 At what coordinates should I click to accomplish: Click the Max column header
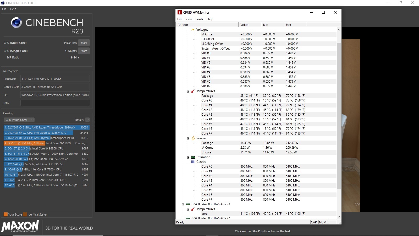pos(295,25)
